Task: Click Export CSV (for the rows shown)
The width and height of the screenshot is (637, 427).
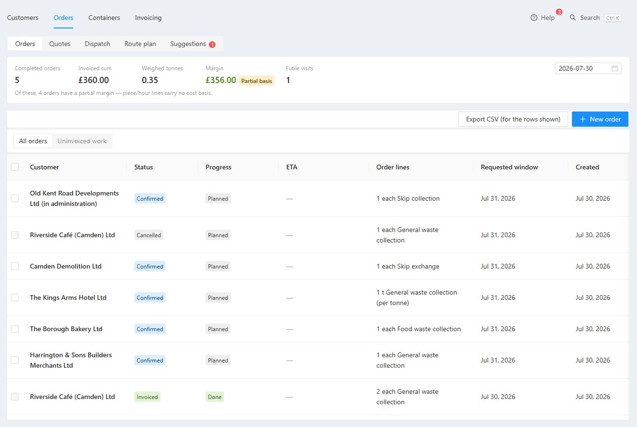Action: tap(513, 119)
